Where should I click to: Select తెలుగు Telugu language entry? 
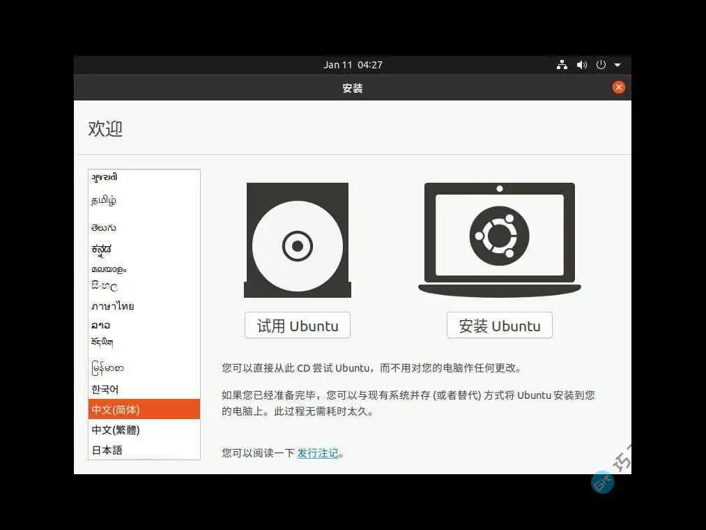click(x=144, y=227)
